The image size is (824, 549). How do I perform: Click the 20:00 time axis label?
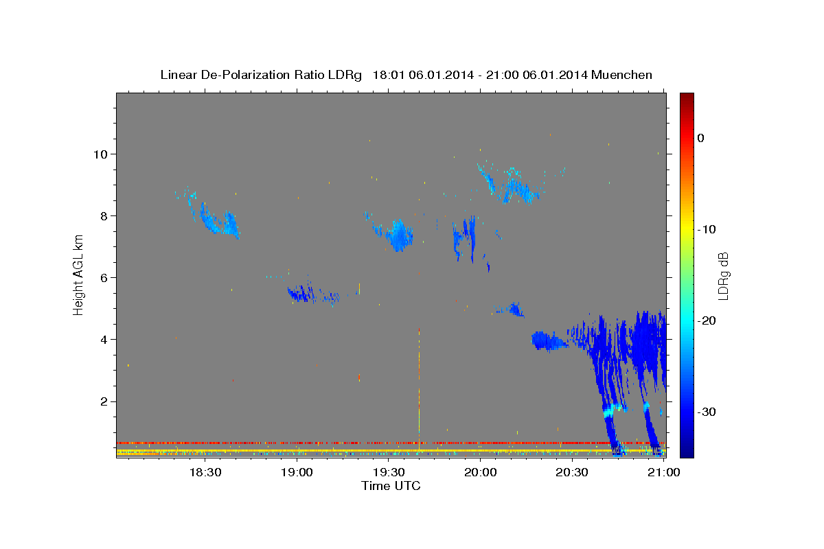pos(481,472)
